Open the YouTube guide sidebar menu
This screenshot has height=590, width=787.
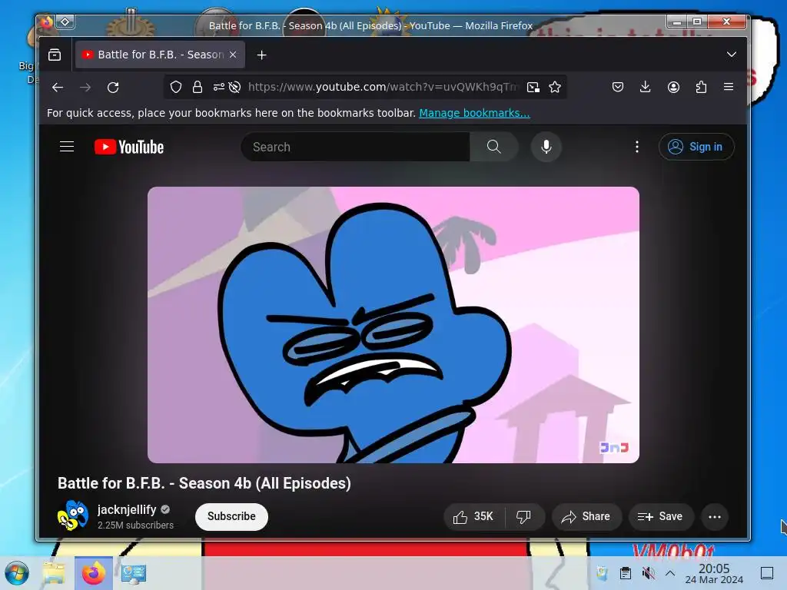coord(67,147)
